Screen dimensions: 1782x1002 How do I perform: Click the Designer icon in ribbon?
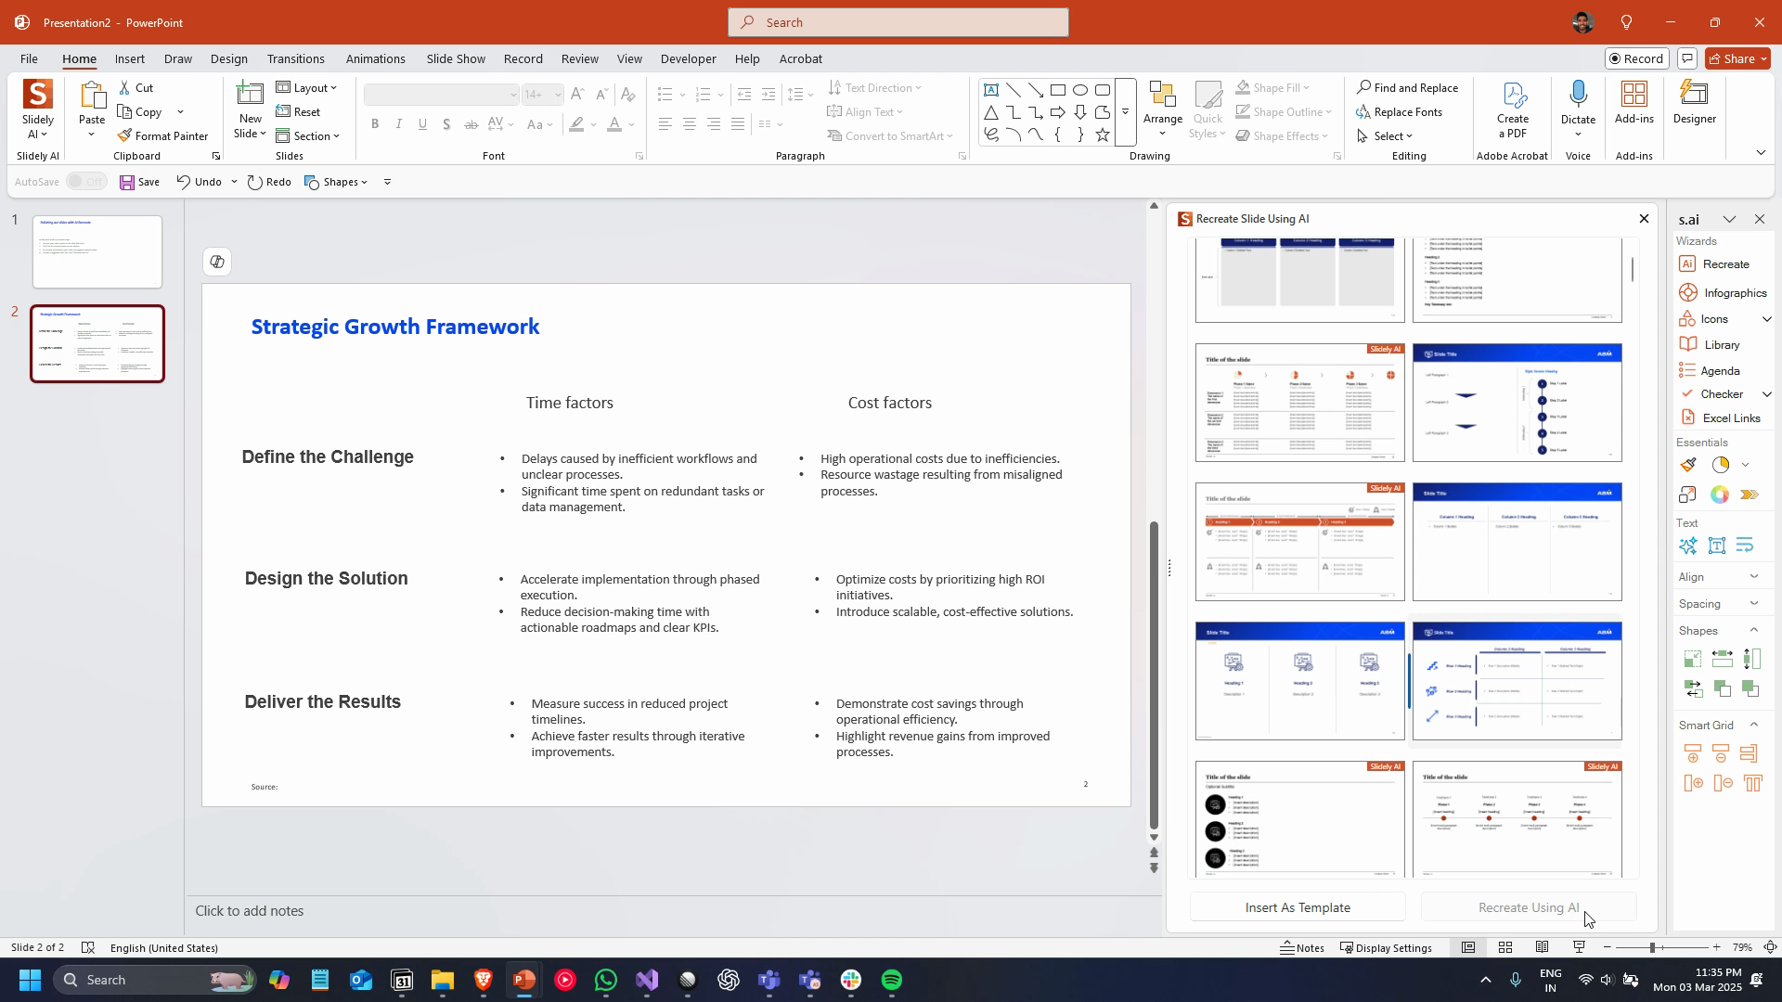[1694, 102]
